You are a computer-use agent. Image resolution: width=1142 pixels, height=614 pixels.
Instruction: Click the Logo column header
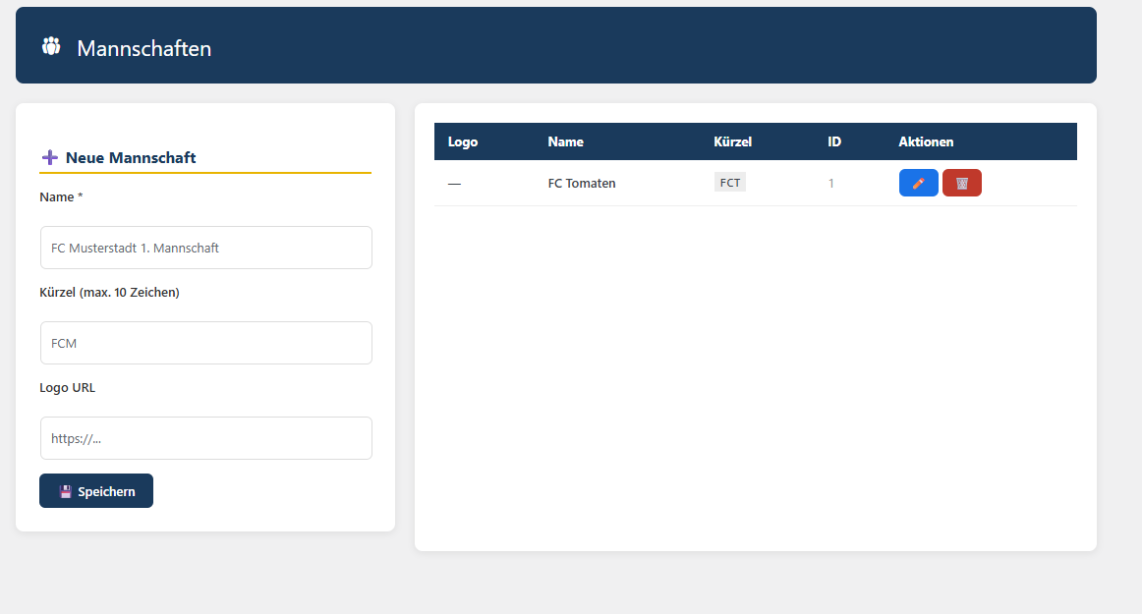click(463, 141)
